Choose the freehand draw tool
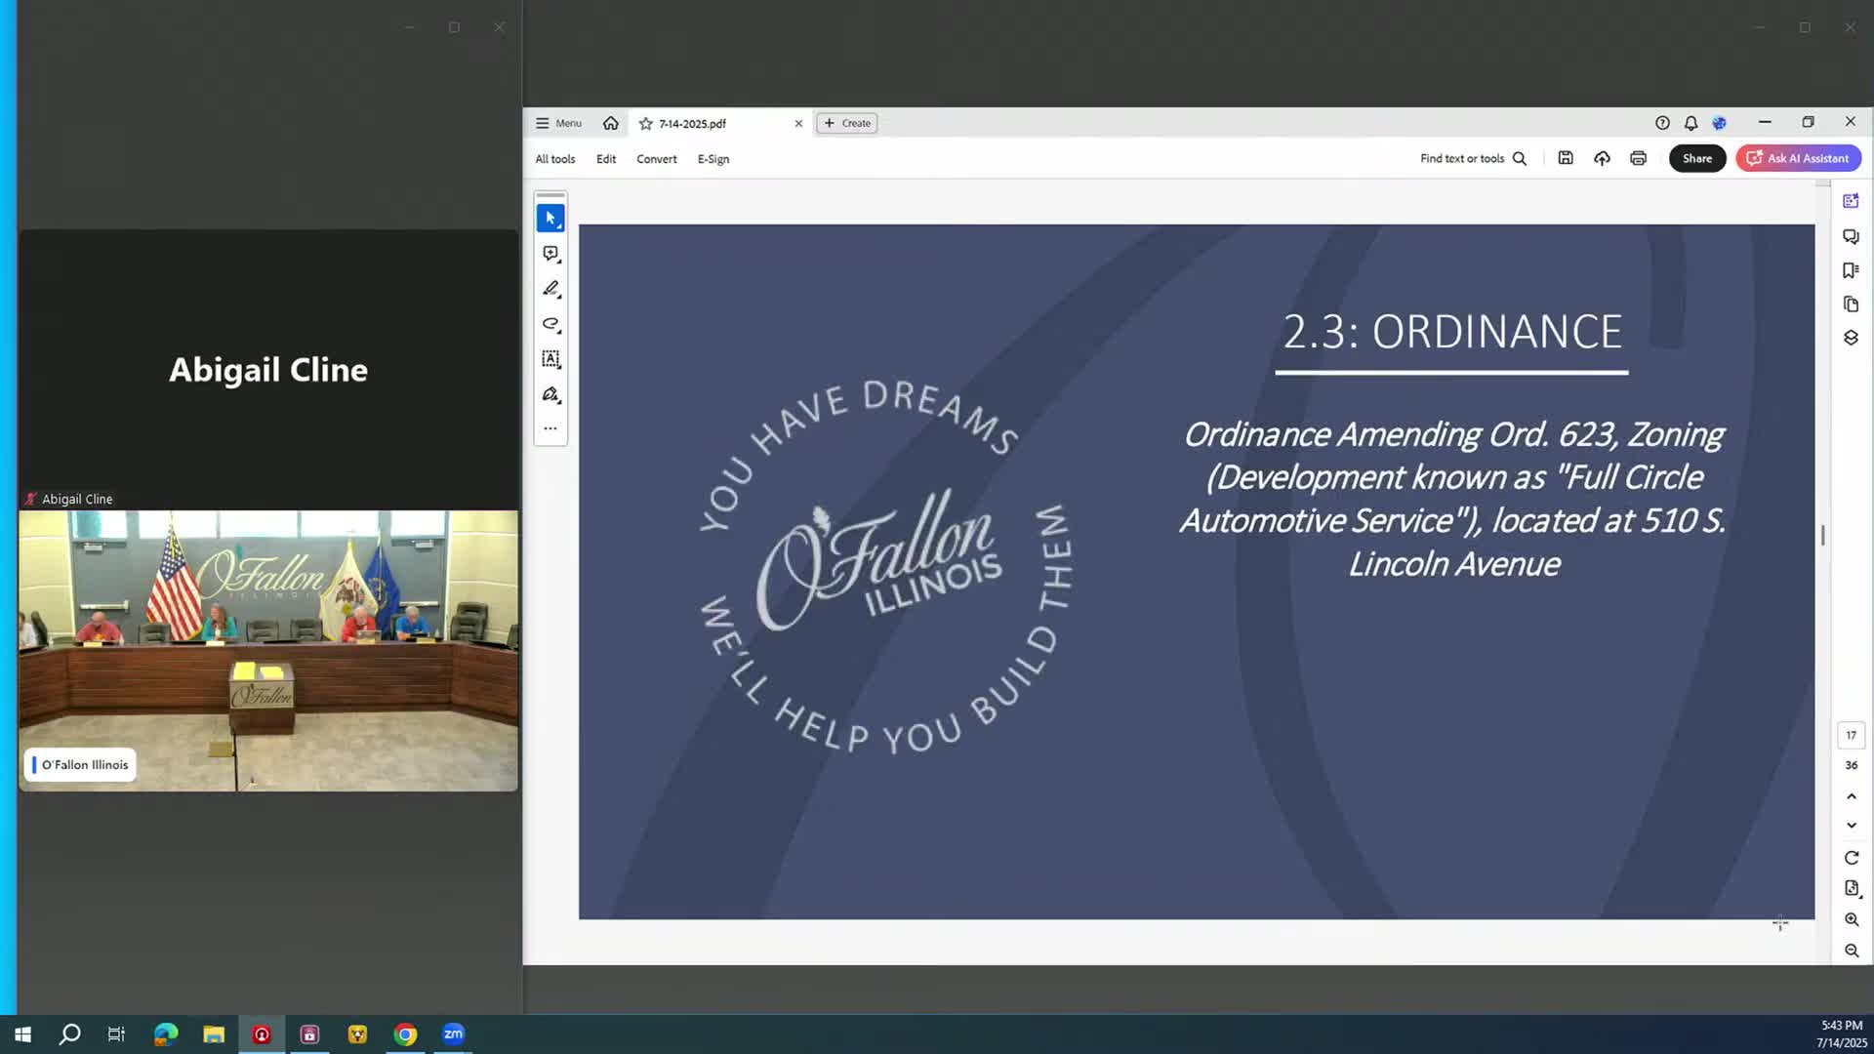Screen dimensions: 1874x1054 click(x=550, y=324)
